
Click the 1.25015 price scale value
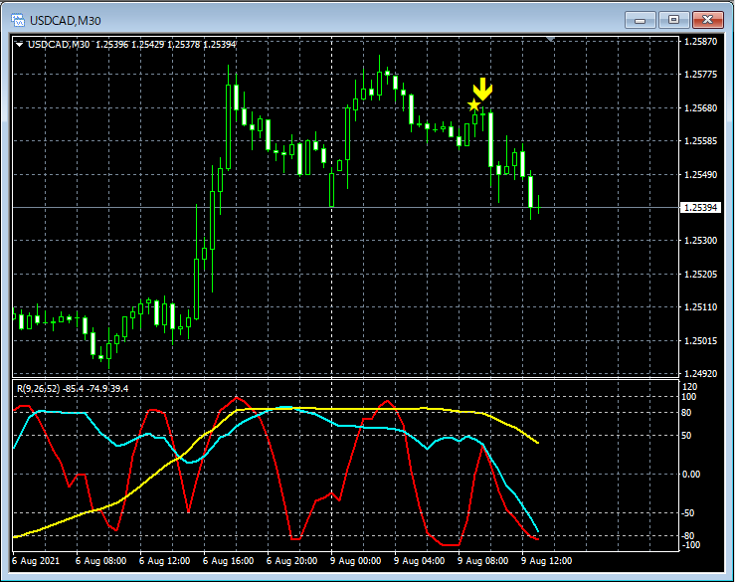point(701,341)
